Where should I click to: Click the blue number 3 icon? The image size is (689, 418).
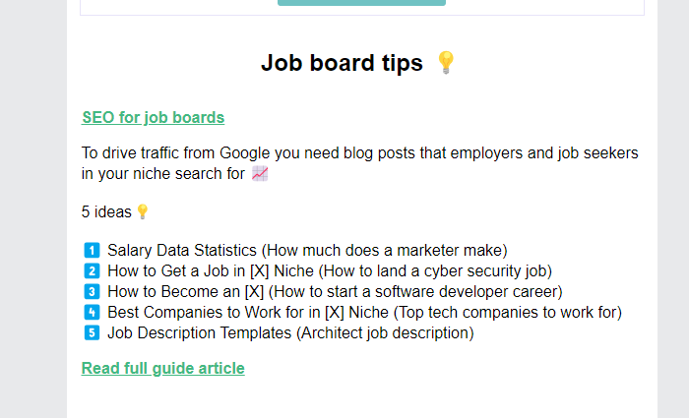coord(92,291)
